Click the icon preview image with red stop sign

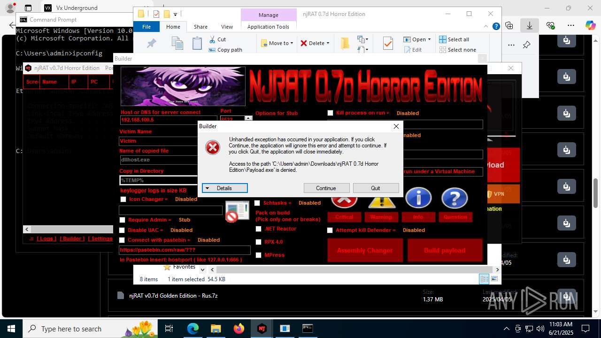click(237, 211)
